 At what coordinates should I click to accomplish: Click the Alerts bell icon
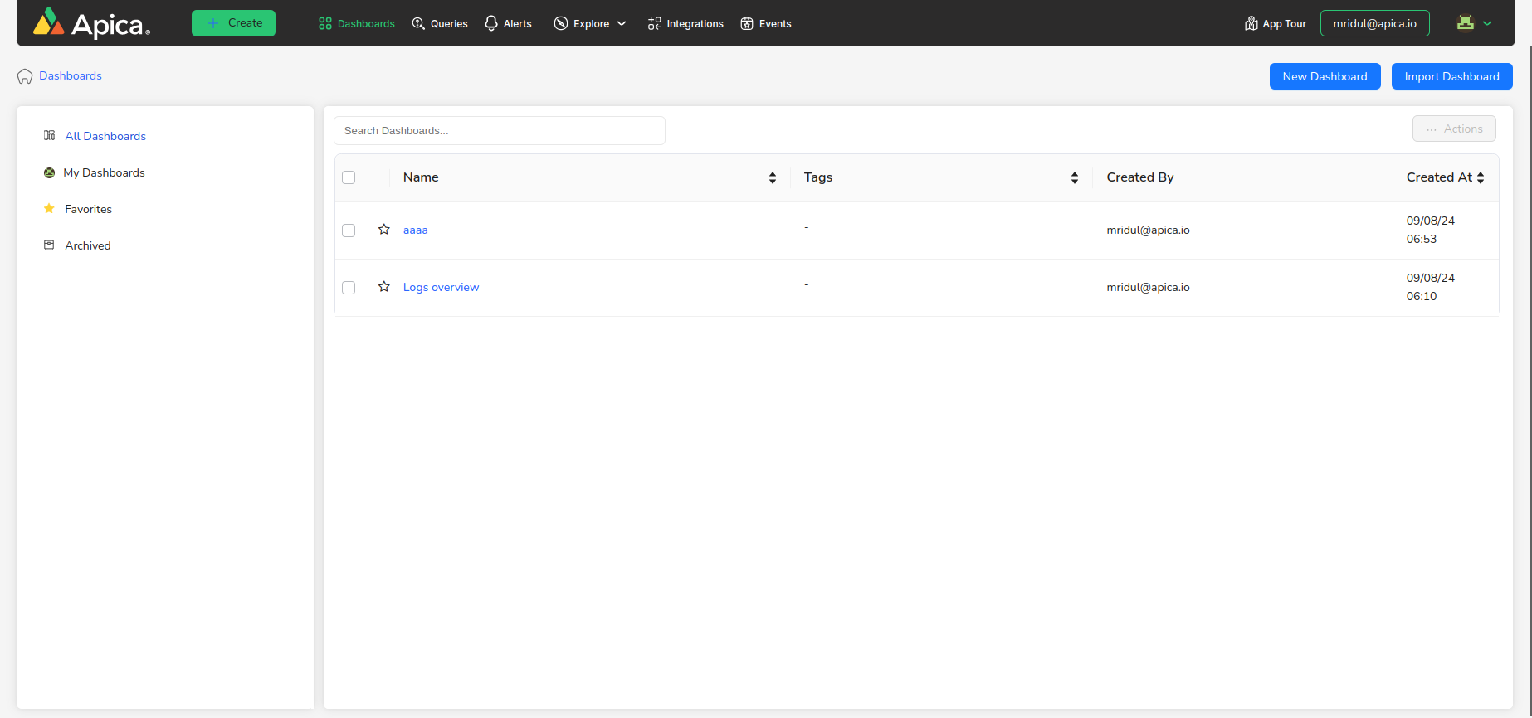(491, 23)
